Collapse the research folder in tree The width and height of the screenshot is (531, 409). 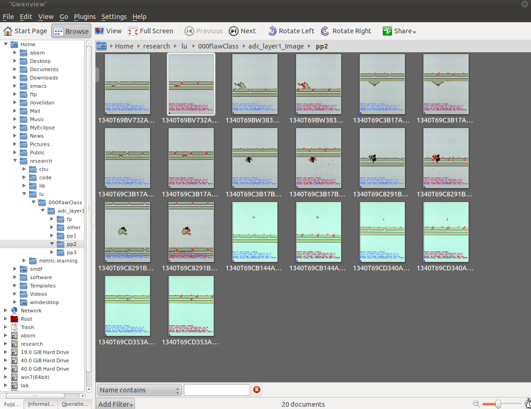pyautogui.click(x=15, y=161)
